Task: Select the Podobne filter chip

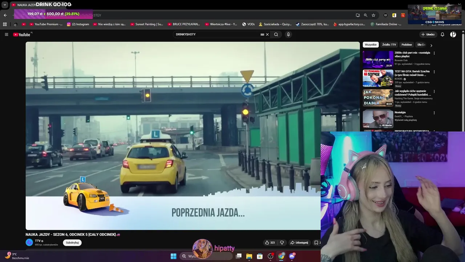Action: (x=407, y=45)
